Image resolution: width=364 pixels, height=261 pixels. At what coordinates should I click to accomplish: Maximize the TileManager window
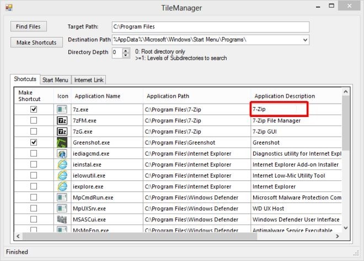(x=331, y=6)
